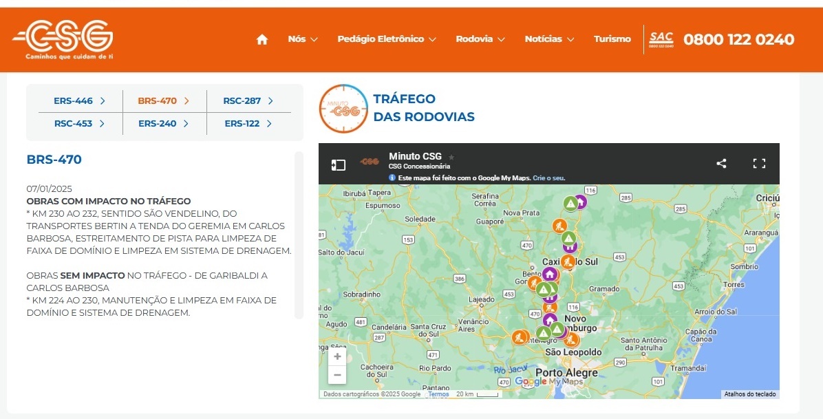Star the Minuto CSG map
The height and width of the screenshot is (419, 823).
451,157
